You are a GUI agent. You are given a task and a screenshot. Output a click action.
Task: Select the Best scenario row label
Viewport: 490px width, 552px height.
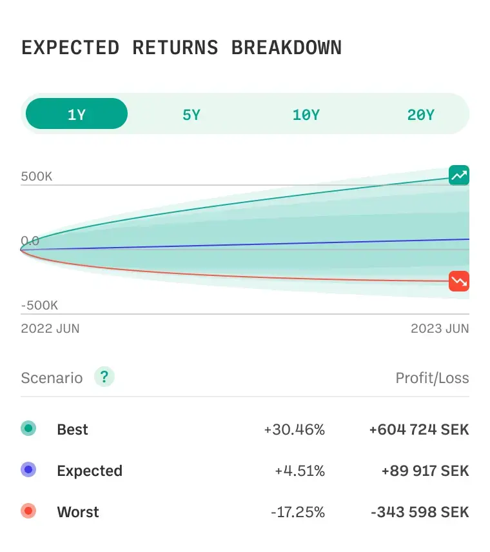coord(72,429)
